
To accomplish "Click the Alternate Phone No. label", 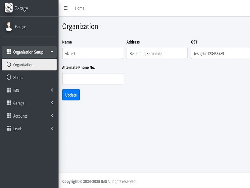I will pyautogui.click(x=78, y=68).
